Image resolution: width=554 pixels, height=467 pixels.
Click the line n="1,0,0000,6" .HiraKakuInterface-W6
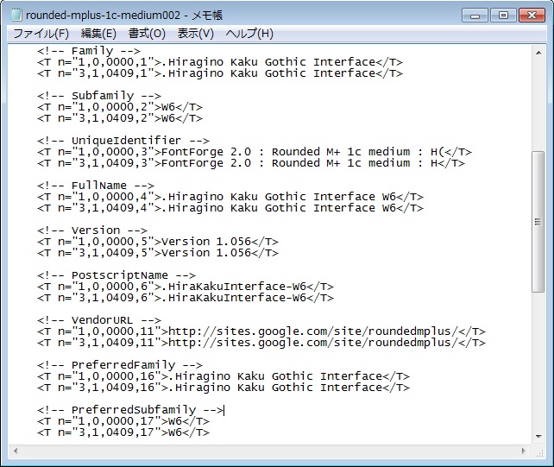(186, 287)
